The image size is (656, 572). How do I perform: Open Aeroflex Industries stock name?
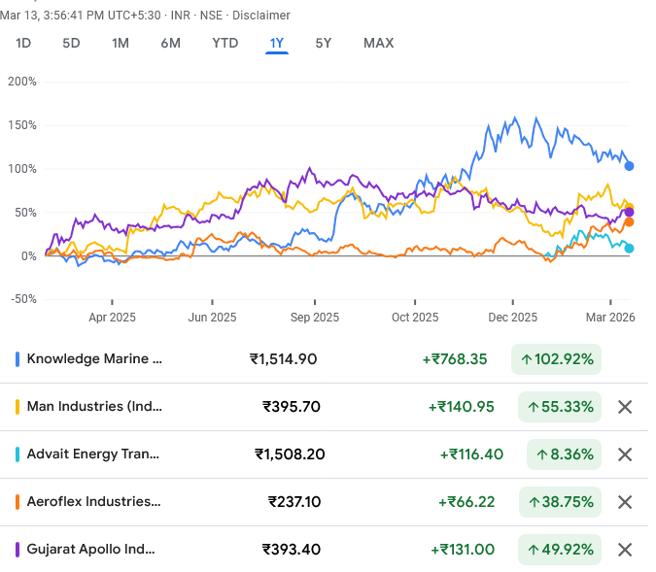pos(93,501)
